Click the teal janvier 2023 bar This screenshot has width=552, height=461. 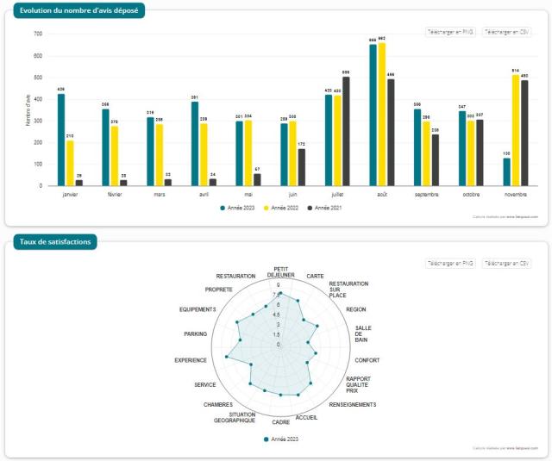(61, 140)
